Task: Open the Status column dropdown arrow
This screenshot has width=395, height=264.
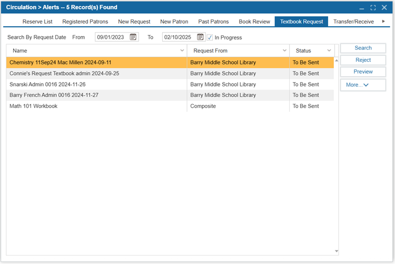Action: 329,50
